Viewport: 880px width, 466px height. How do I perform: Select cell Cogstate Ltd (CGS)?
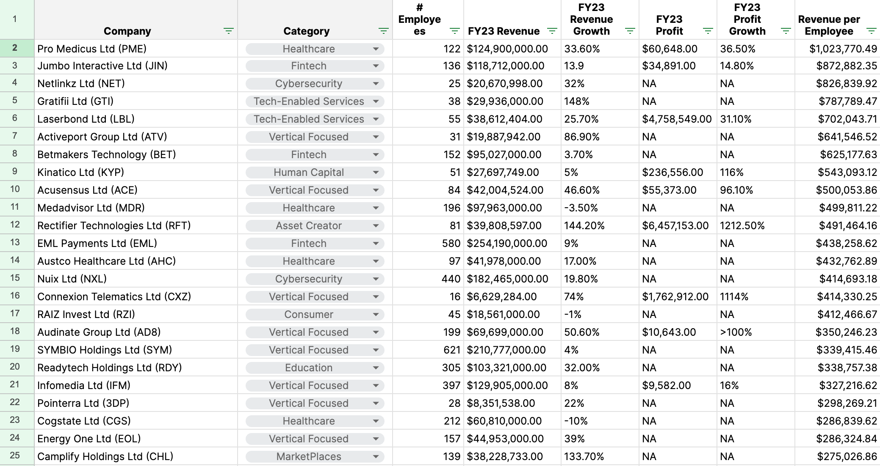[136, 421]
